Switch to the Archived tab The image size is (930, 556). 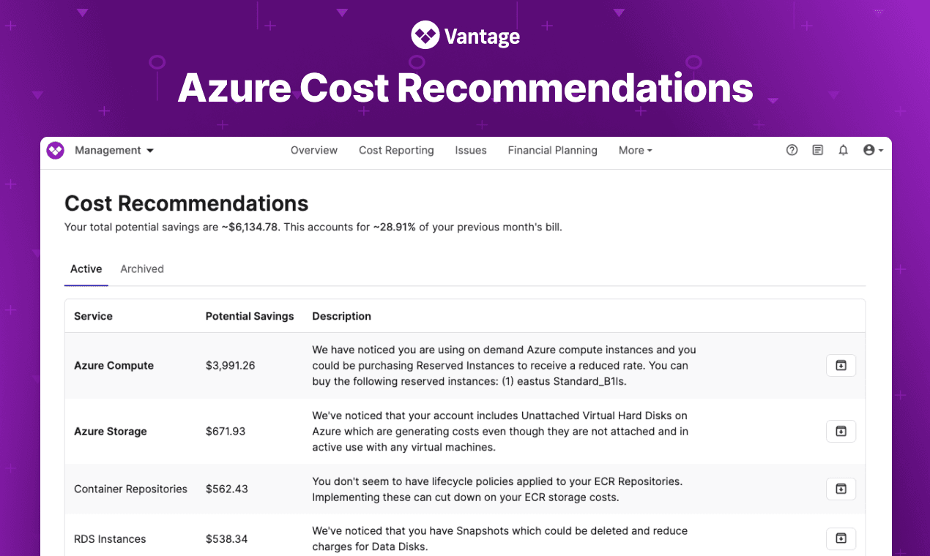click(141, 268)
